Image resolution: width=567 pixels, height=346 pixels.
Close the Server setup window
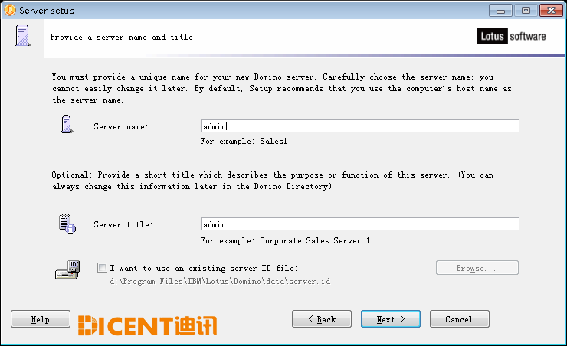[551, 11]
